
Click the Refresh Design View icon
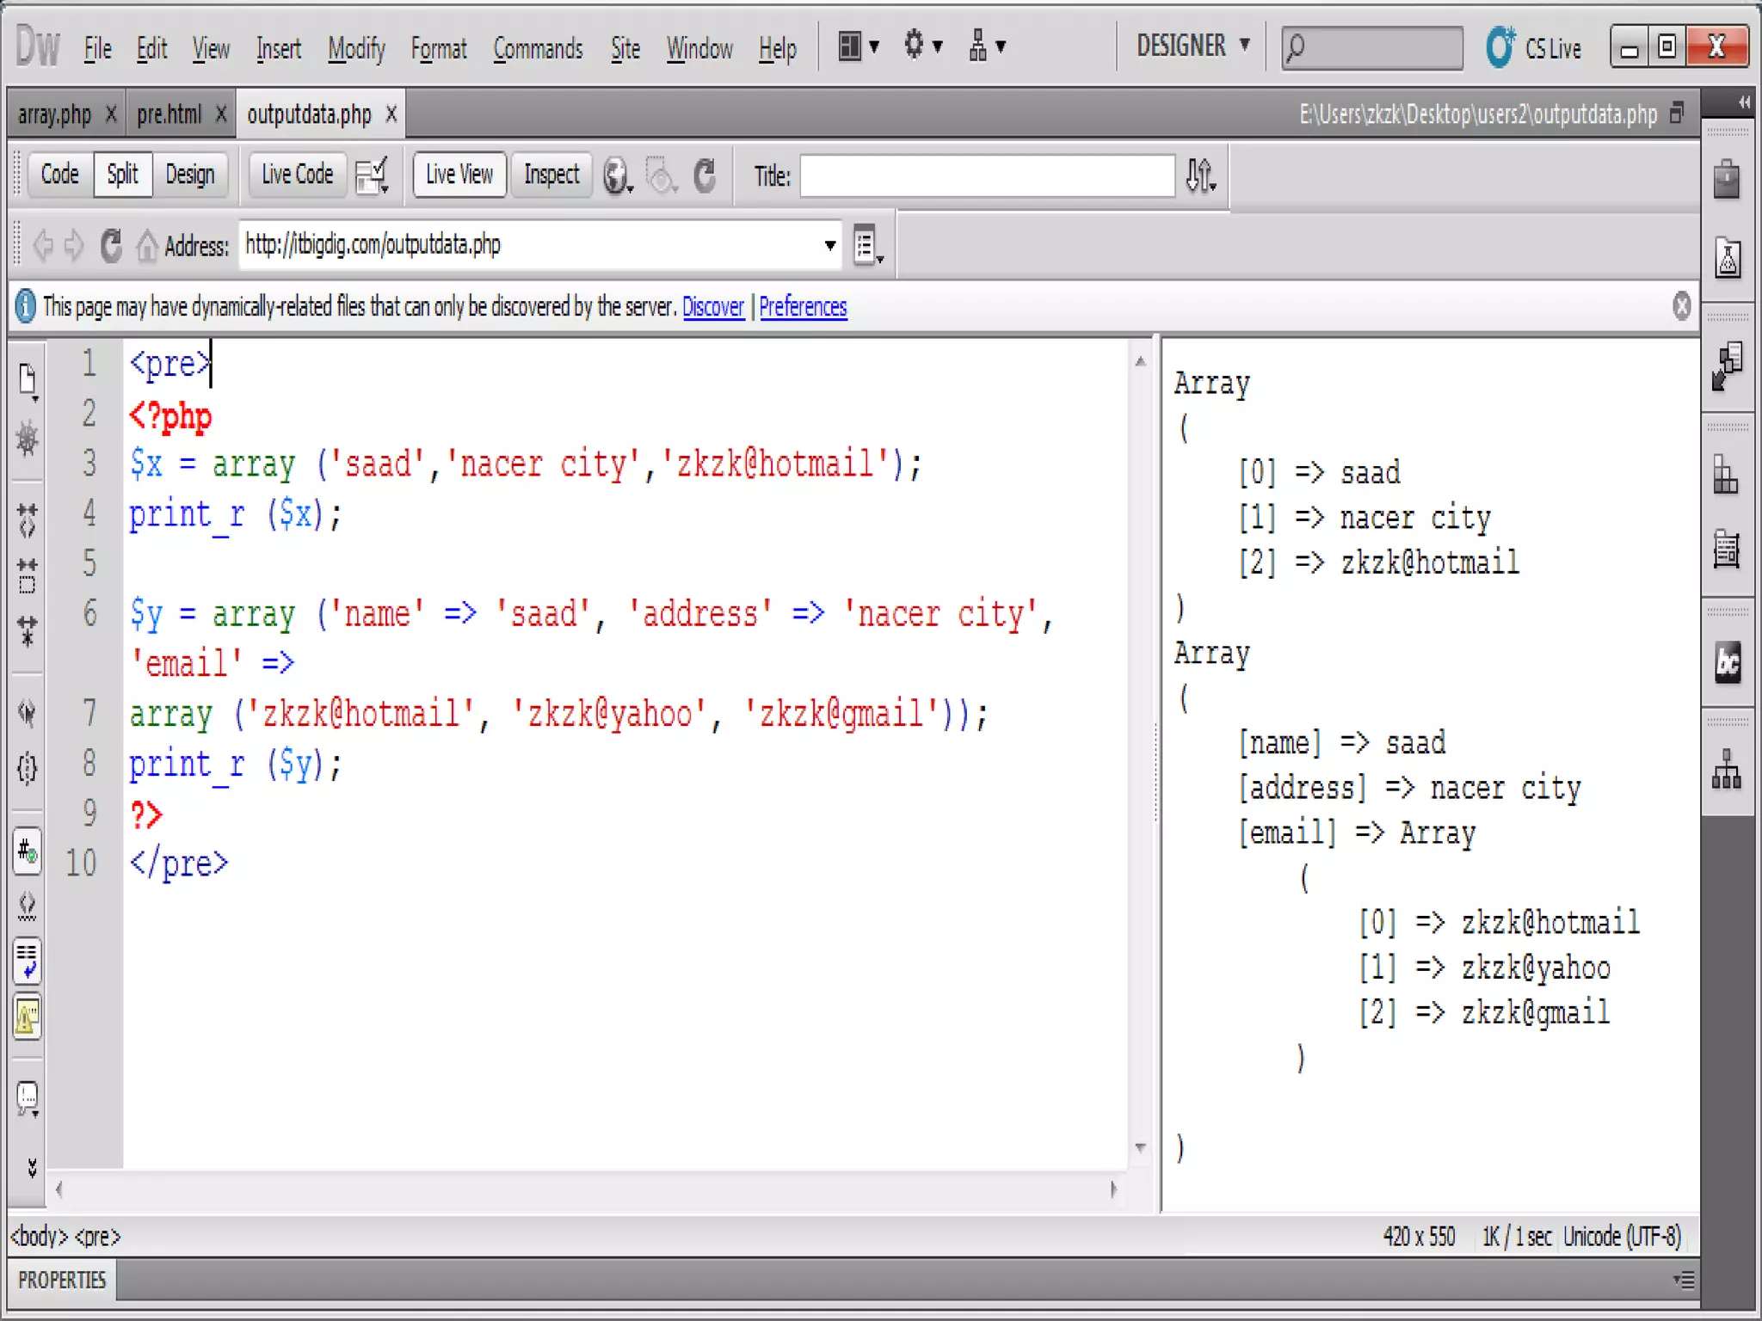(x=705, y=176)
